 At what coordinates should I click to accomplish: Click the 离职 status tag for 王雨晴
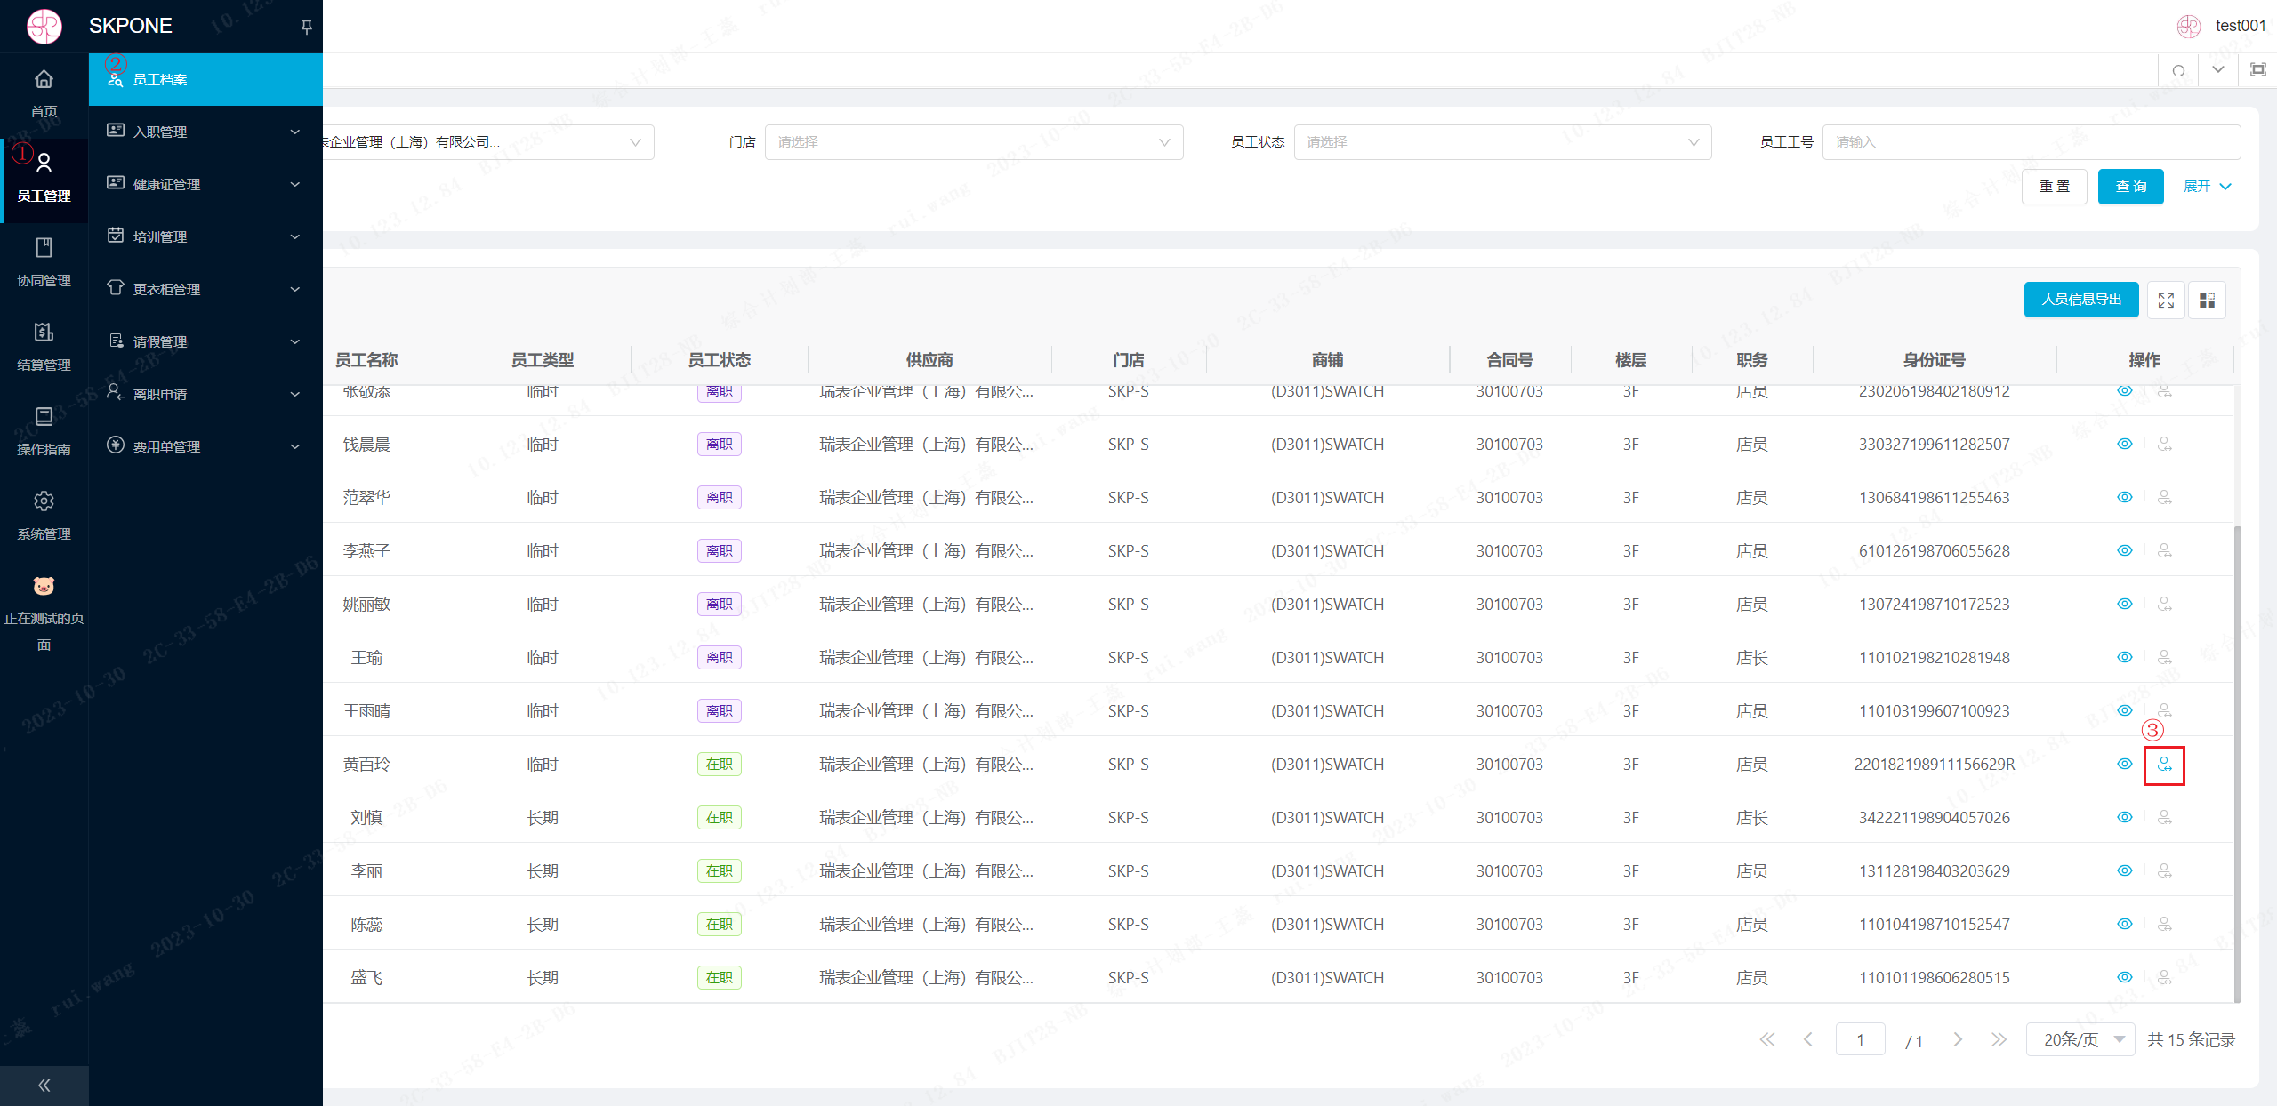[719, 711]
